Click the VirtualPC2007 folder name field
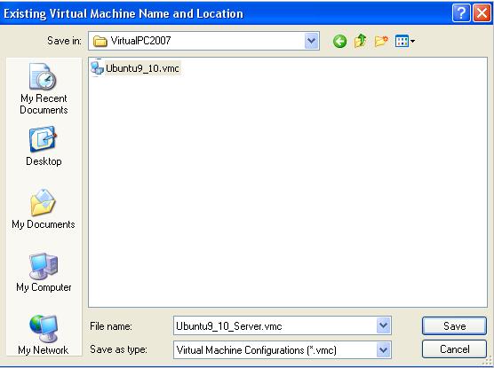This screenshot has width=494, height=368. click(x=197, y=41)
